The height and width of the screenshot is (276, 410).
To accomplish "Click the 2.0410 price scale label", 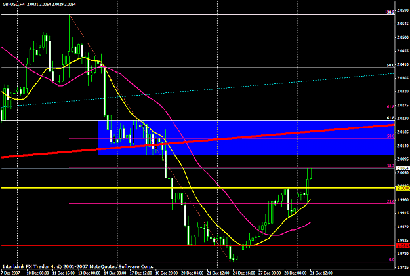I will click(403, 64).
